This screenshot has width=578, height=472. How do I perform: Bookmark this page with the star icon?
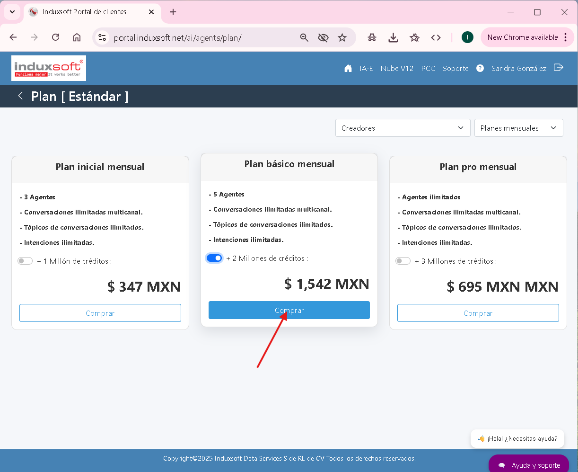(x=342, y=37)
